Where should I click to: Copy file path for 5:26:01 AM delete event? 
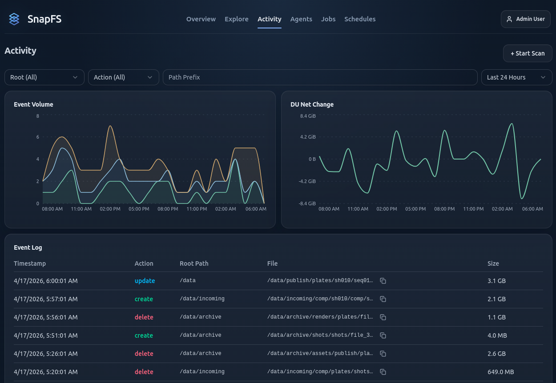[383, 354]
